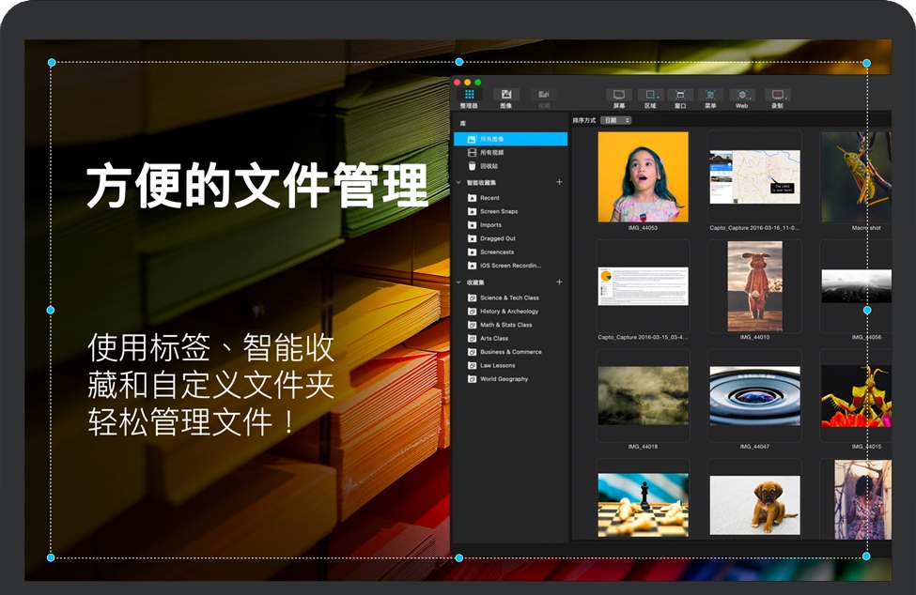
Task: Click the top-left selection corner handle
Action: (x=51, y=63)
